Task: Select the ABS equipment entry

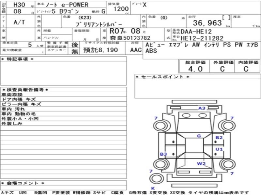Action: pyautogui.click(x=151, y=51)
